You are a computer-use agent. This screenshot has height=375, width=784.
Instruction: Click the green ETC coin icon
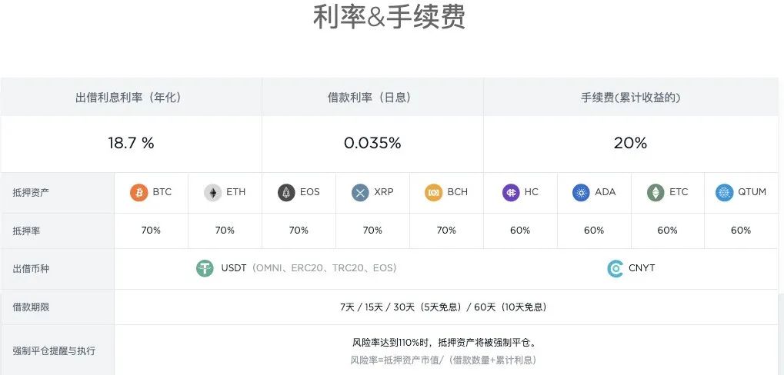pyautogui.click(x=656, y=192)
